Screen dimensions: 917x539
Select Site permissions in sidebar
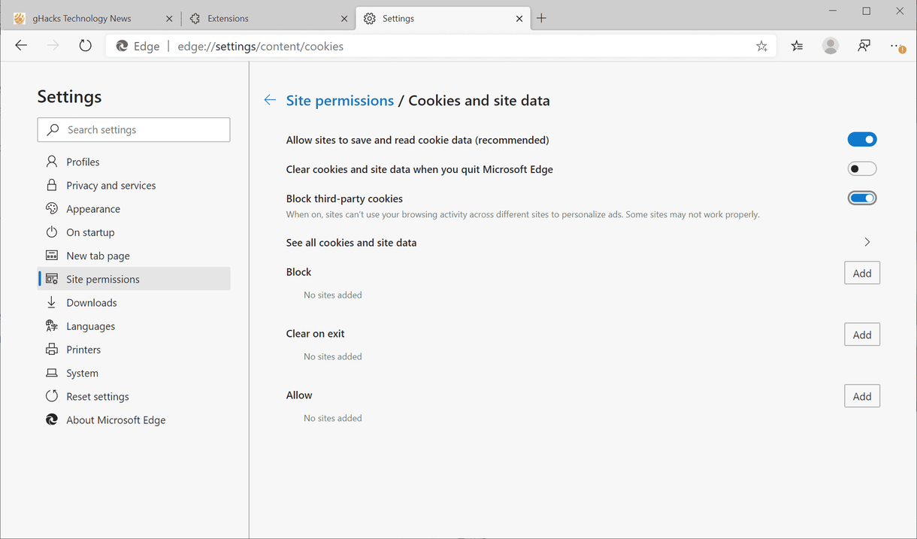134,279
